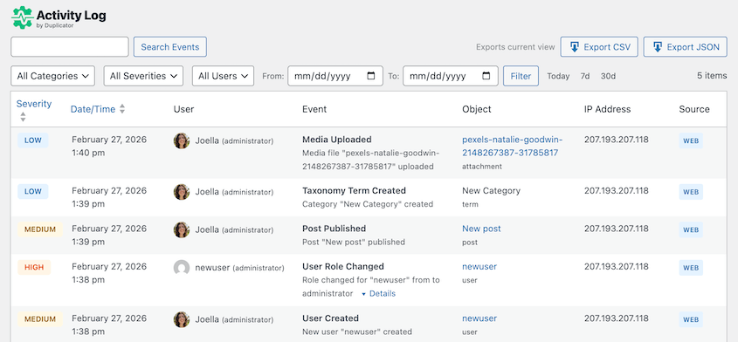
Task: Open the To date calendar picker icon
Action: coord(486,76)
